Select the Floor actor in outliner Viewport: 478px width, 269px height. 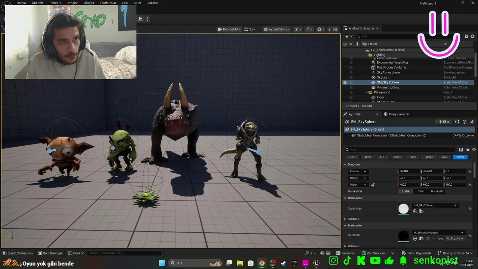tap(380, 98)
